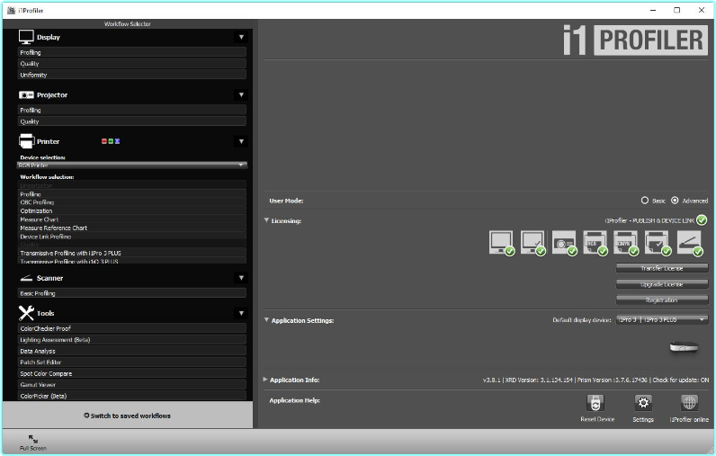
Task: Select Basic user mode
Action: tap(645, 201)
